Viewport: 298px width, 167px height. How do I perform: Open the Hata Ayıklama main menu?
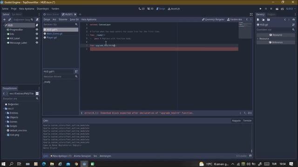point(27,9)
